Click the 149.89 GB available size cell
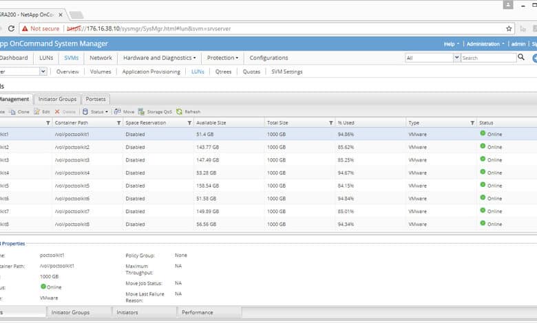Image resolution: width=537 pixels, height=323 pixels. point(207,211)
